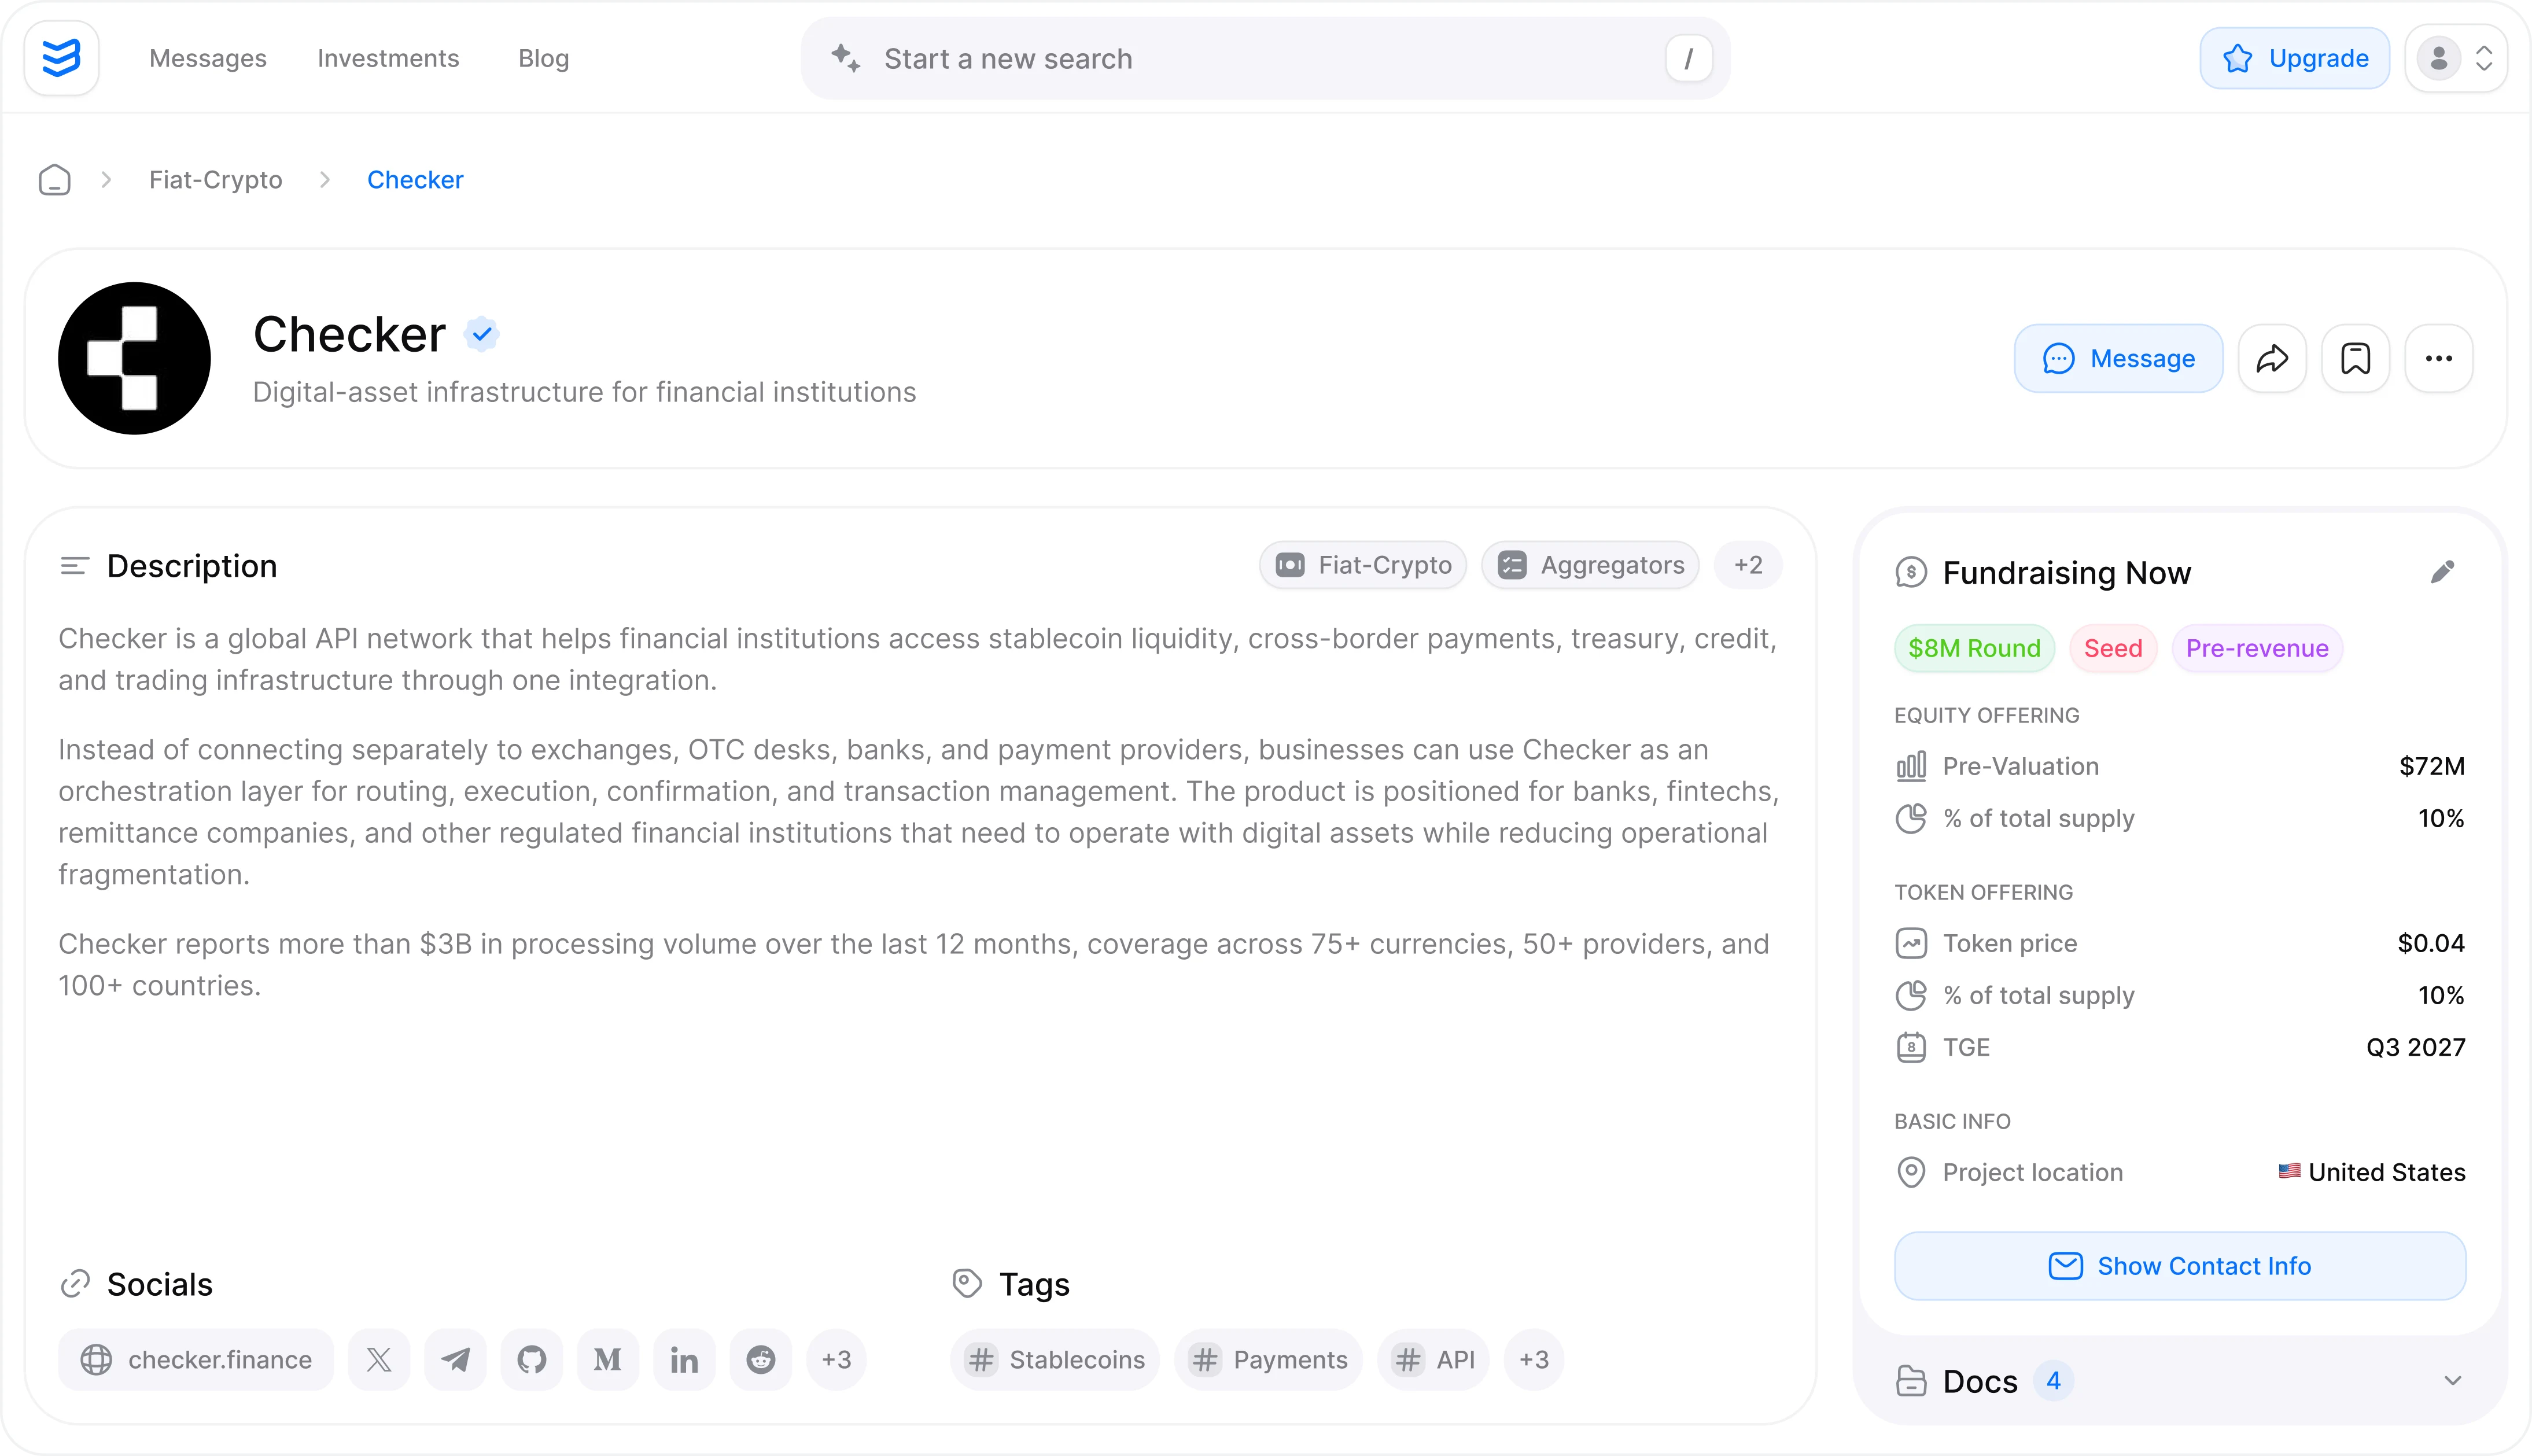This screenshot has width=2532, height=1456.
Task: Click the Socials link icon
Action: (x=75, y=1284)
